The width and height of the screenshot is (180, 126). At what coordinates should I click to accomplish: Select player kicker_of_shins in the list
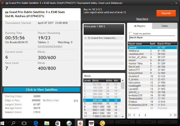[152, 57]
